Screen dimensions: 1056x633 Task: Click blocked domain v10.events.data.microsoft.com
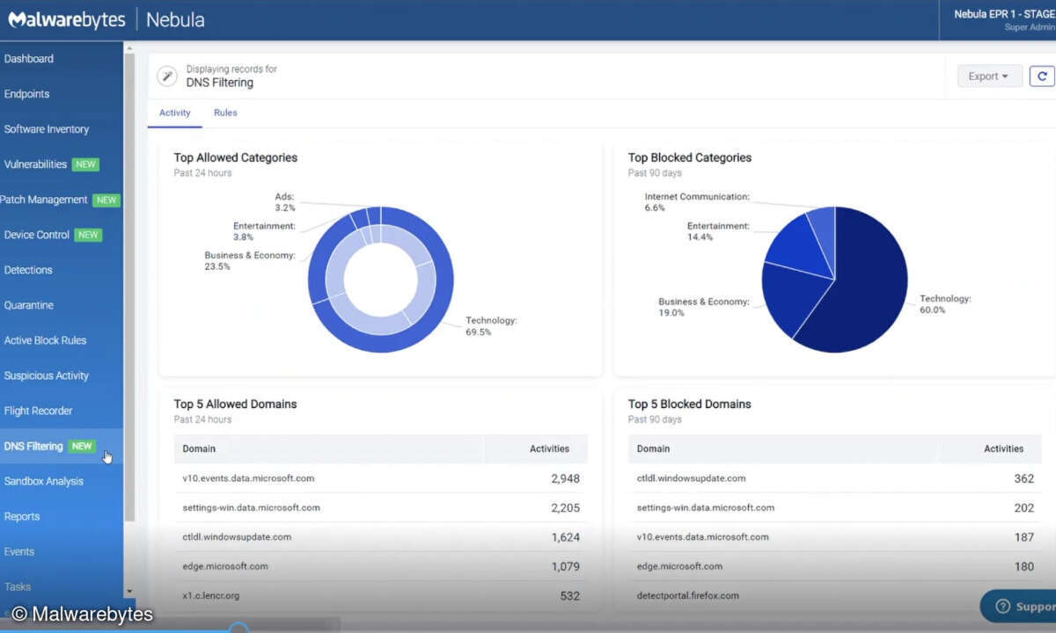(x=702, y=536)
